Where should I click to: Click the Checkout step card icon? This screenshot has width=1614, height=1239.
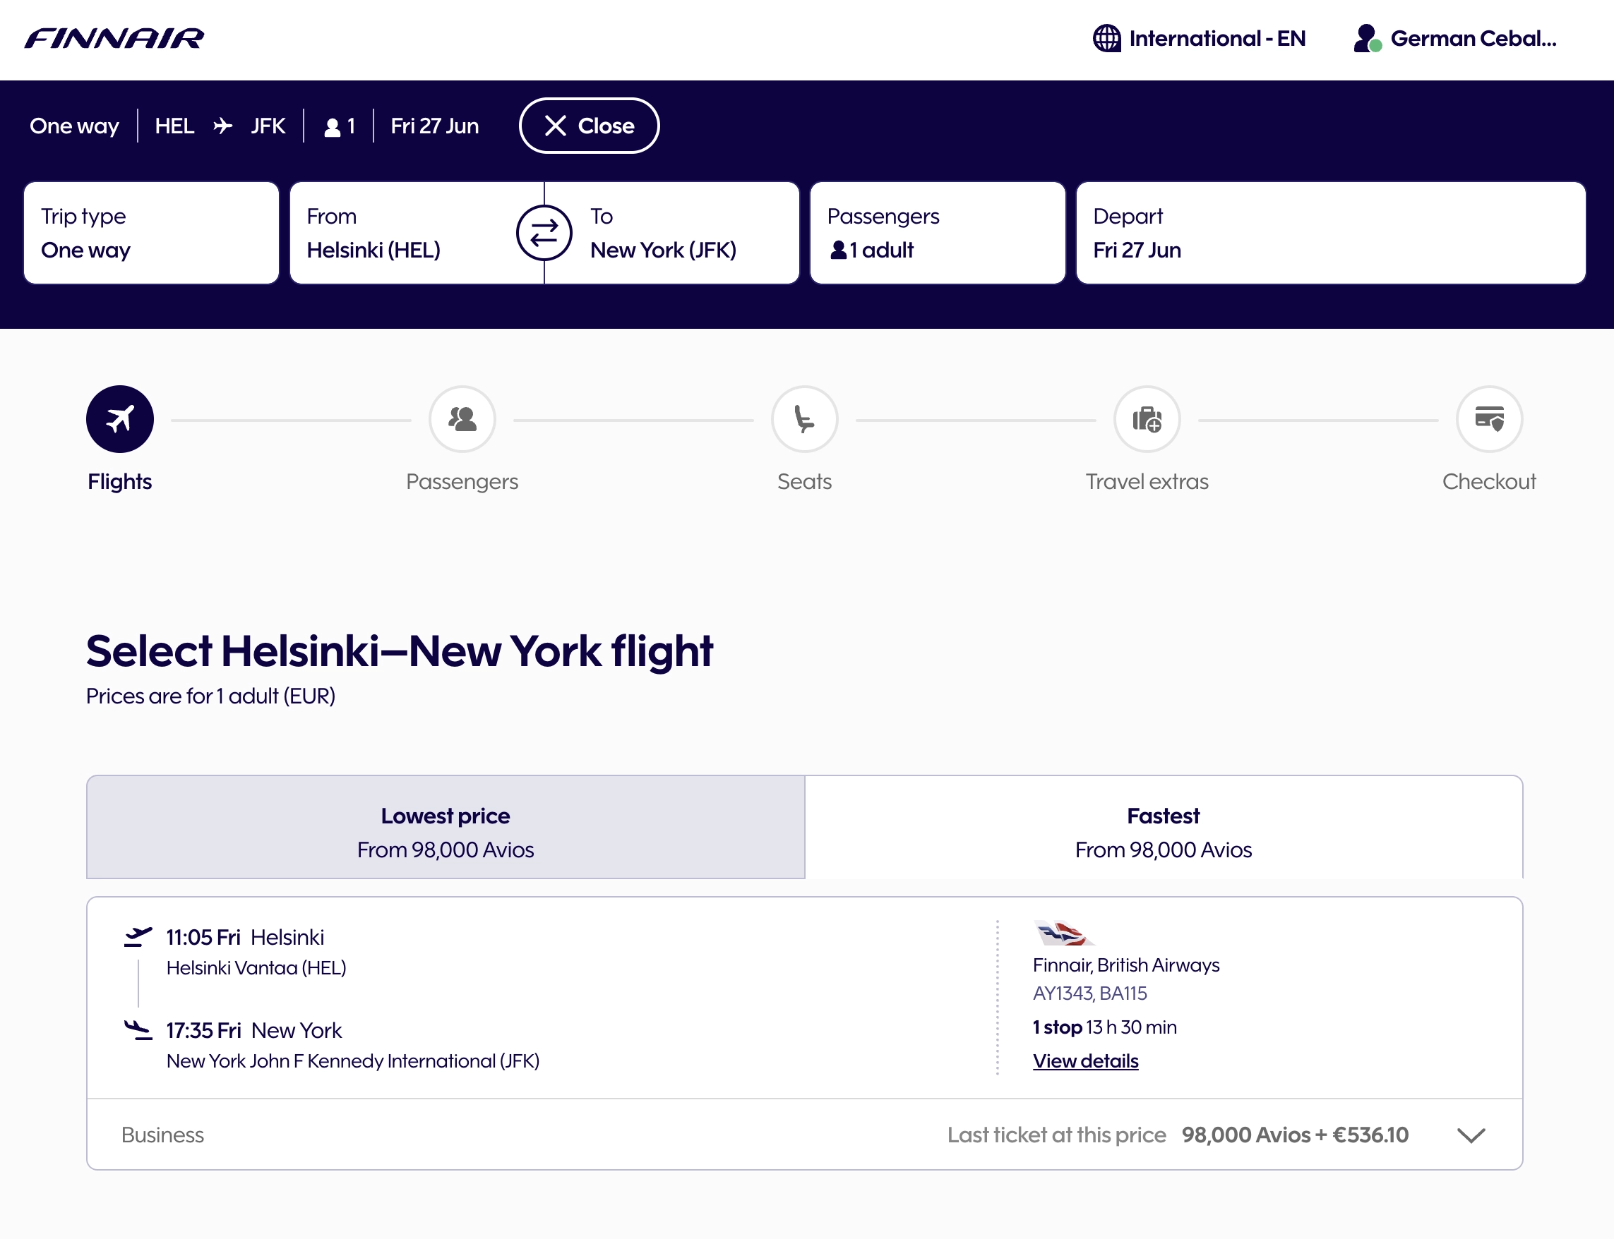point(1489,419)
